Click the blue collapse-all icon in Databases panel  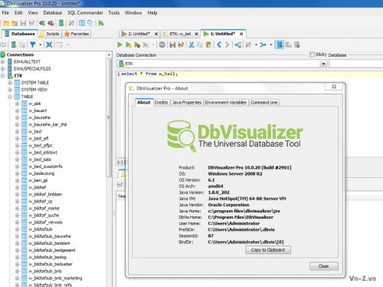49,45
